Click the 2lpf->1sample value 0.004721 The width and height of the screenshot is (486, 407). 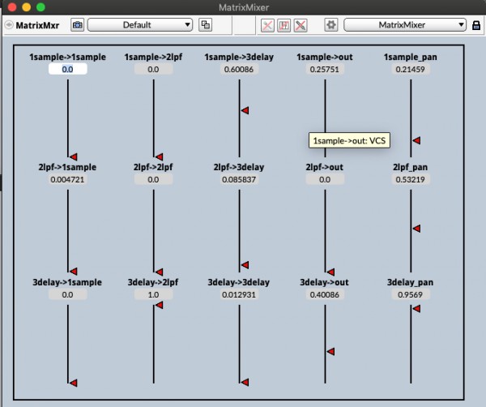pyautogui.click(x=67, y=179)
